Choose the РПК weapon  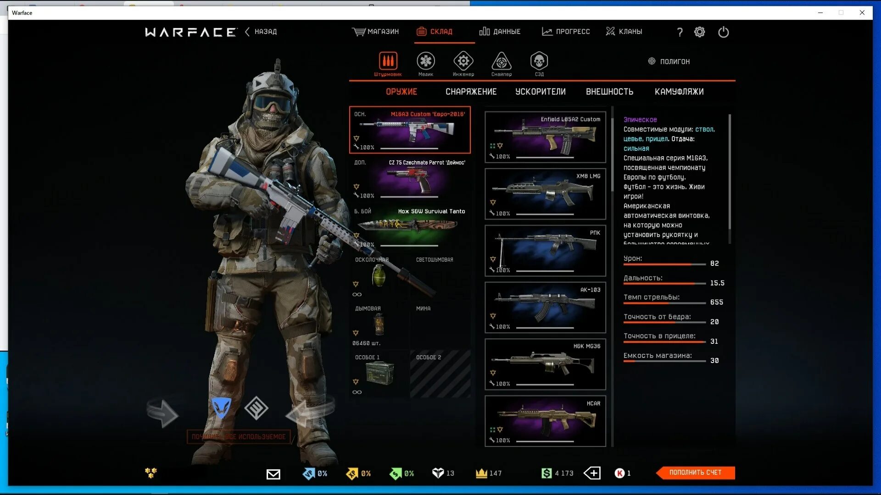pyautogui.click(x=545, y=251)
